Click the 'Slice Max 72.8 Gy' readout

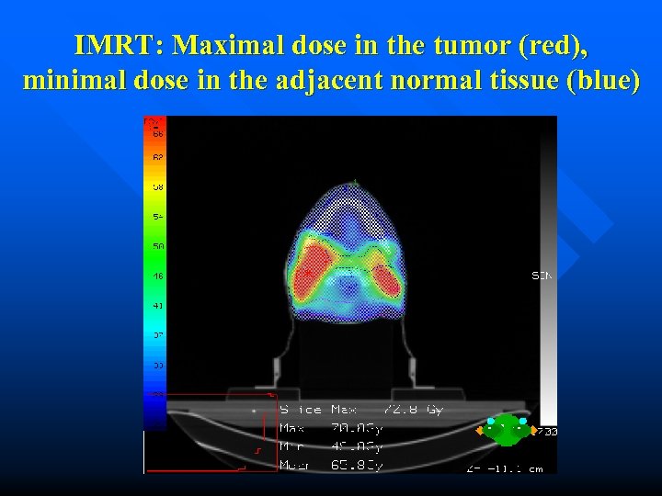coord(361,410)
